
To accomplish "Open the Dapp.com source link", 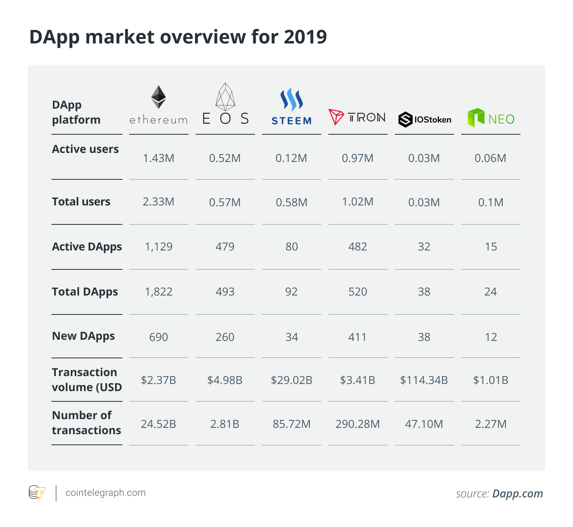I will (518, 493).
